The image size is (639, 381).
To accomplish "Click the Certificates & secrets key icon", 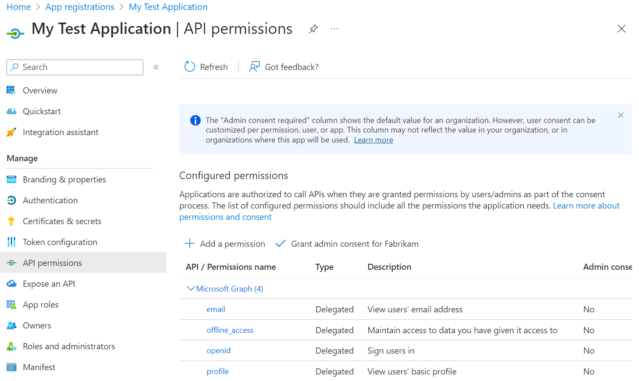I will 12,221.
